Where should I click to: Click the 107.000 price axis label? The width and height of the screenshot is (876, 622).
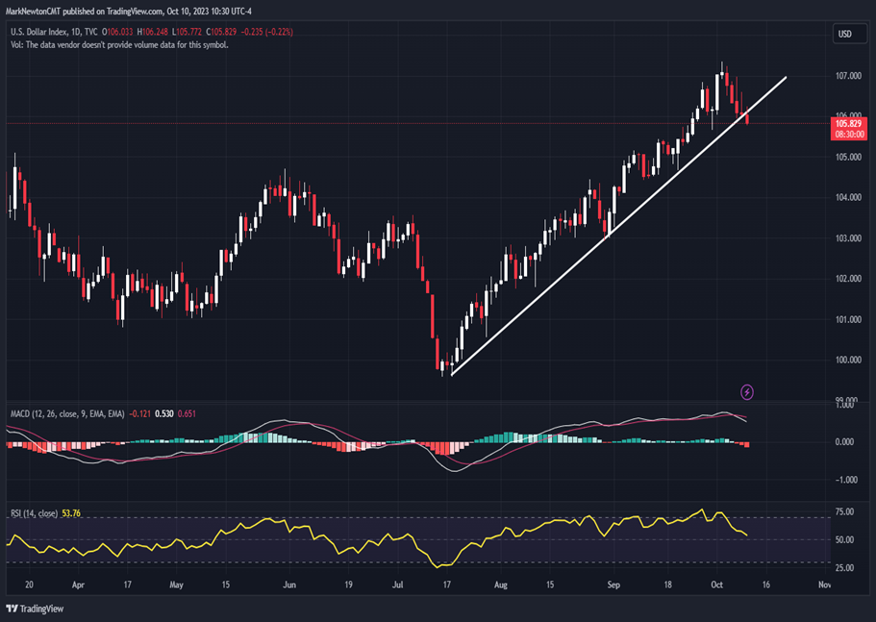848,76
